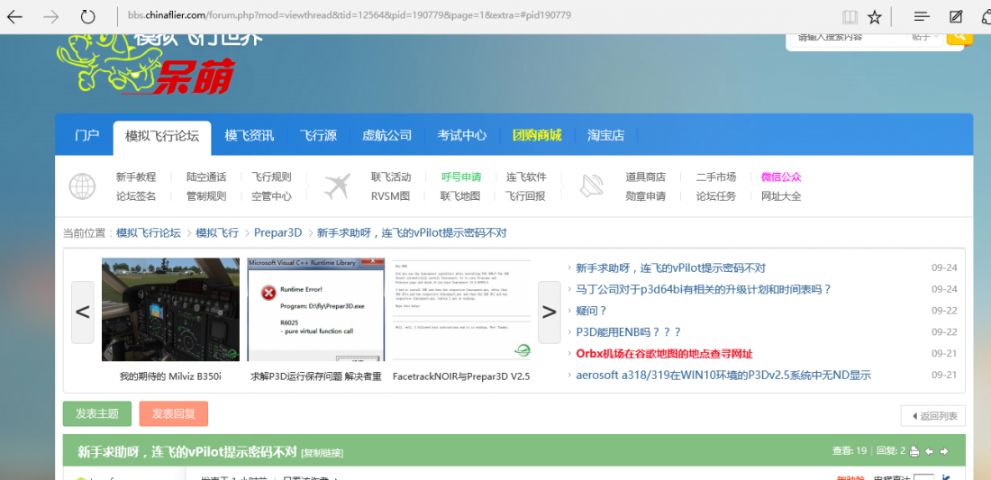Go to next thread with right arrow

pos(944,451)
